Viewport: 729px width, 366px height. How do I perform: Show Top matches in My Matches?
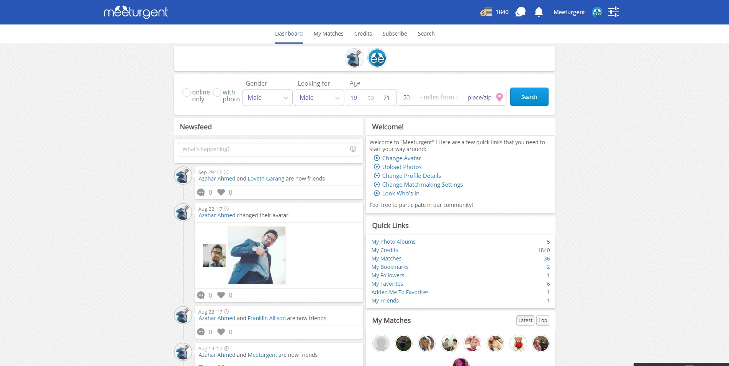(x=542, y=320)
